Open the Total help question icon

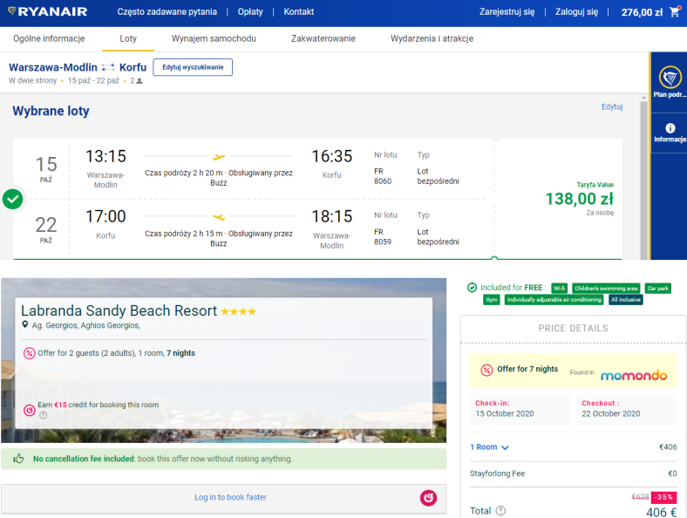(500, 510)
